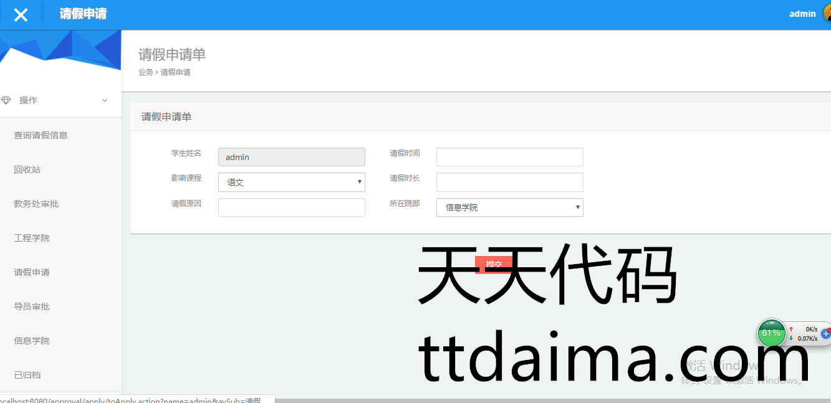Click the admin user avatar
The width and height of the screenshot is (831, 403).
tap(827, 14)
